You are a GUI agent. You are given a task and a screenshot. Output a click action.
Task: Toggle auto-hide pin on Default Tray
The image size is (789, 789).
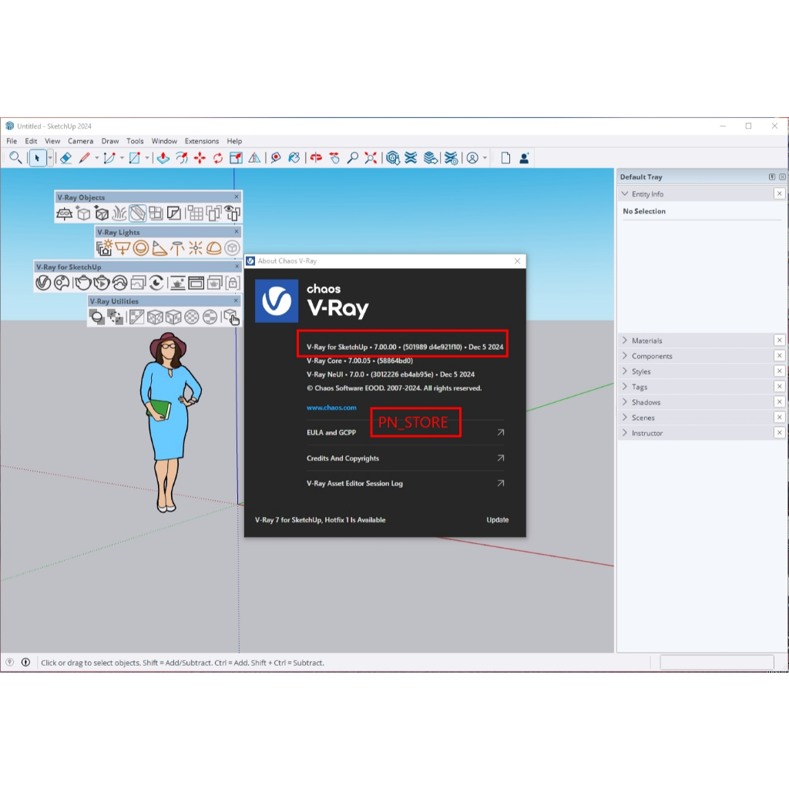tap(772, 177)
